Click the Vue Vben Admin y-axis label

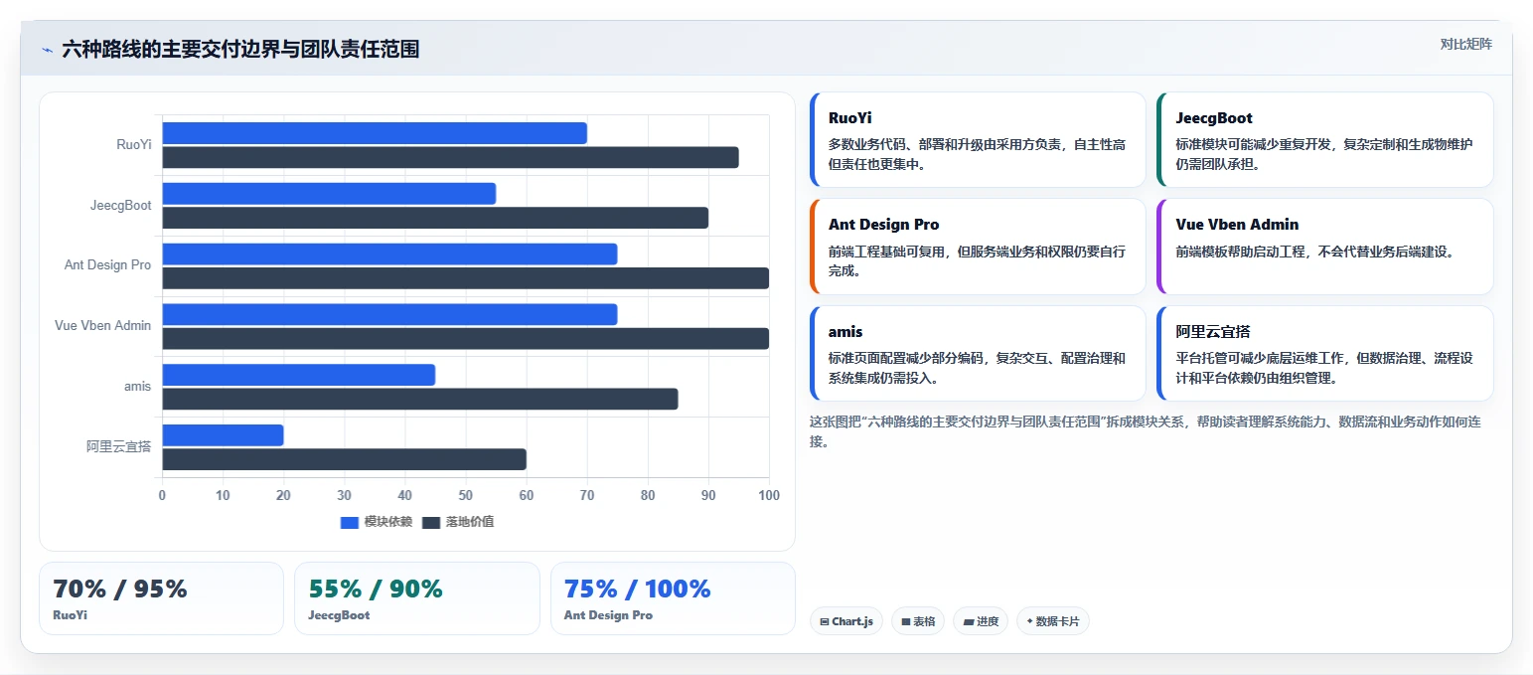pos(103,326)
